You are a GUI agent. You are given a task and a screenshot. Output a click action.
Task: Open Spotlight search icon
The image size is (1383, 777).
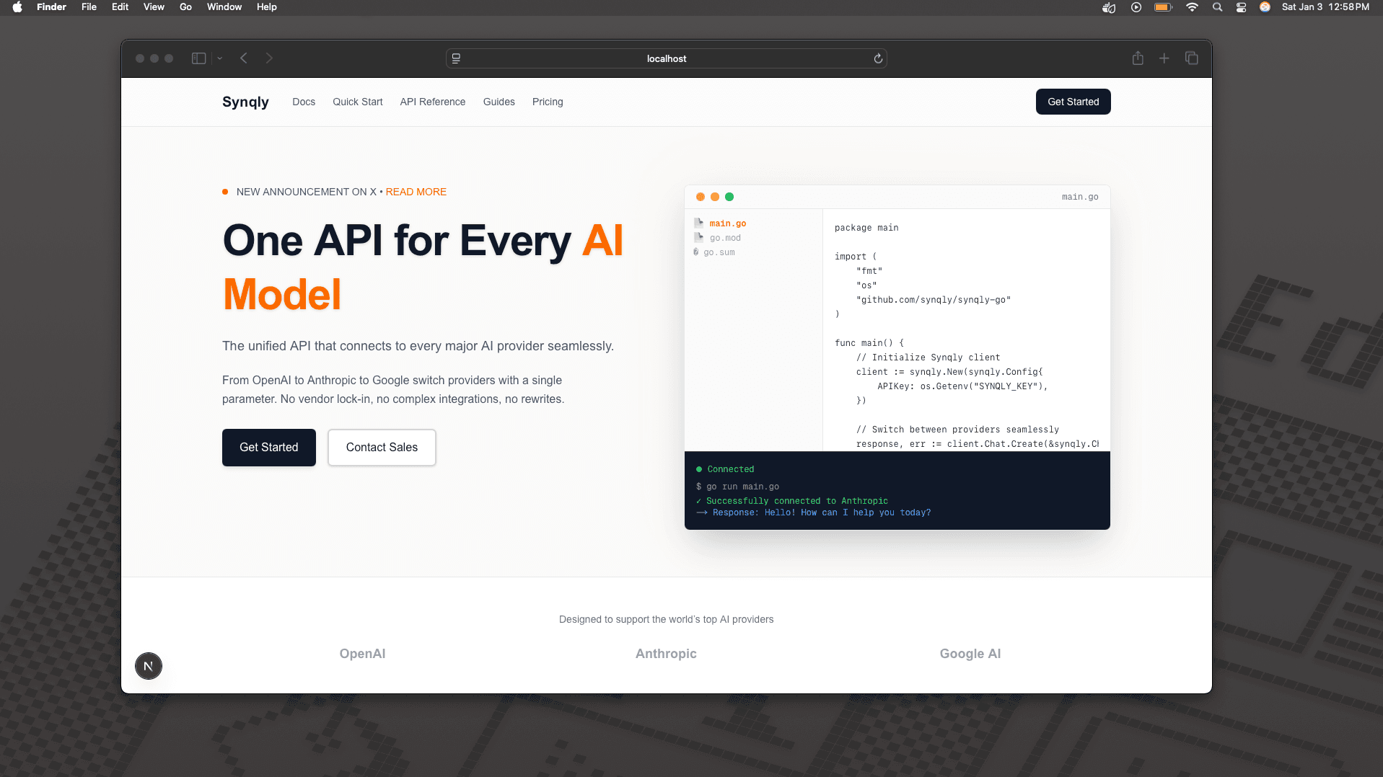(x=1217, y=7)
